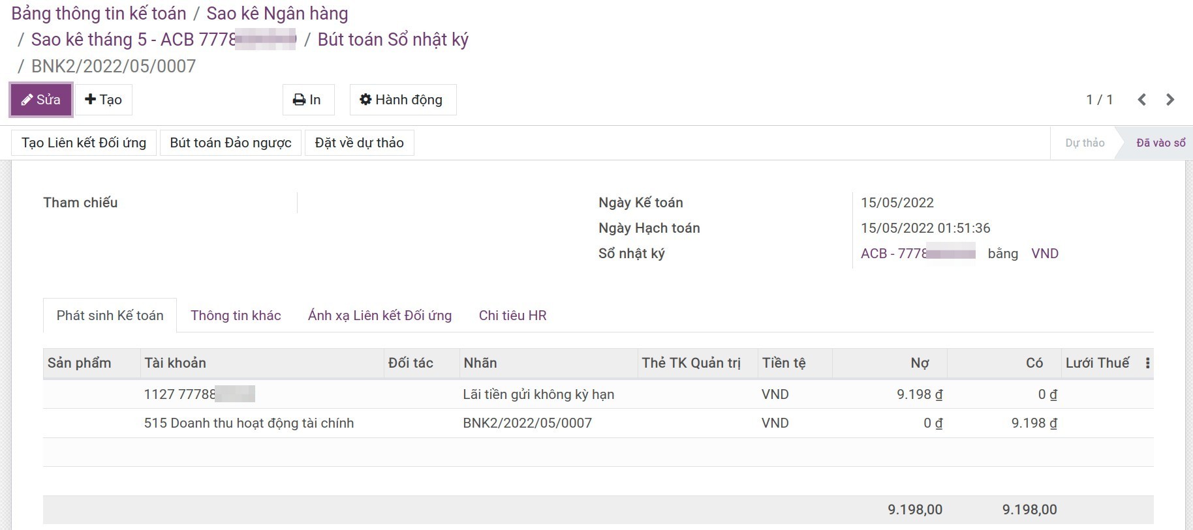The width and height of the screenshot is (1193, 530).
Task: Click the In print button
Action: pos(308,100)
